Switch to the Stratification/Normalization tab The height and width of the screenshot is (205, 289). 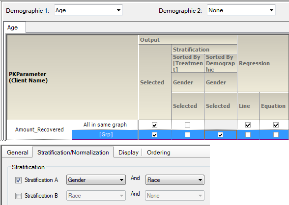point(73,152)
